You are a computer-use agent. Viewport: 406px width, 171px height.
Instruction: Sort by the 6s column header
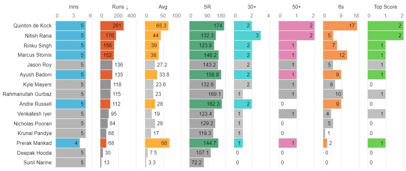point(341,7)
